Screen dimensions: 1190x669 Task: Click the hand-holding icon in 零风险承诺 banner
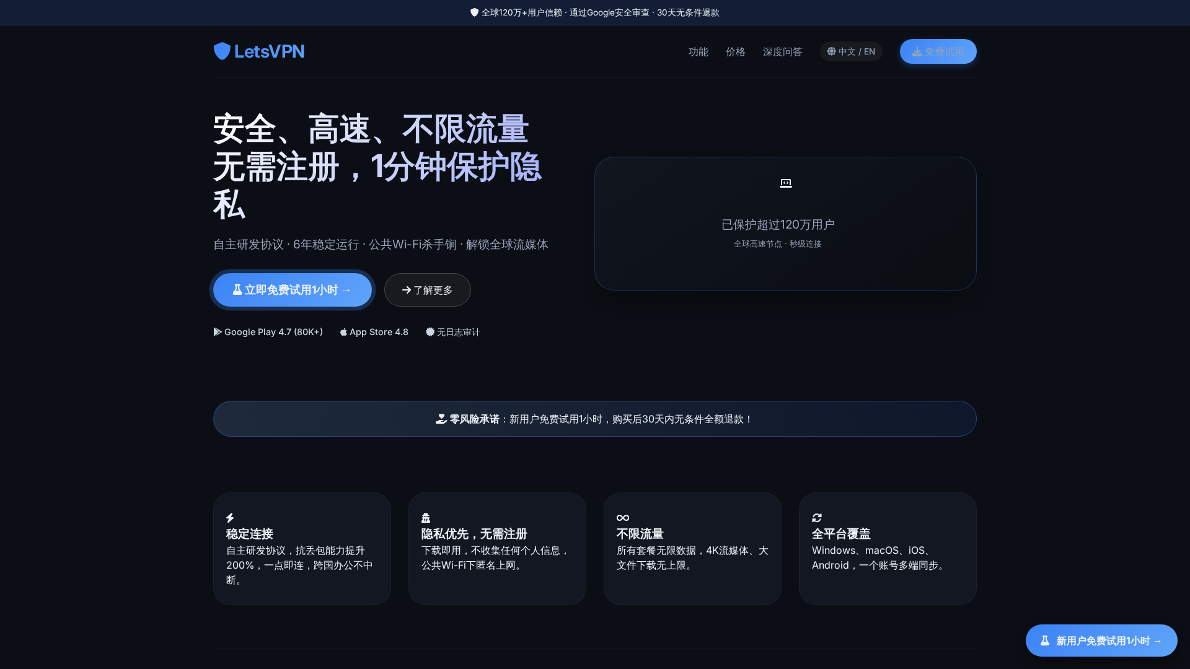point(441,419)
